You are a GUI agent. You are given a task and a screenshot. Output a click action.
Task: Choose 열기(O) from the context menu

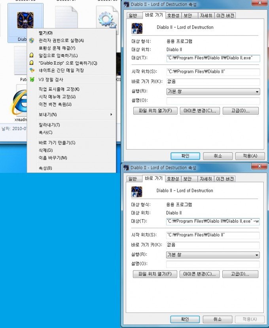point(46,33)
